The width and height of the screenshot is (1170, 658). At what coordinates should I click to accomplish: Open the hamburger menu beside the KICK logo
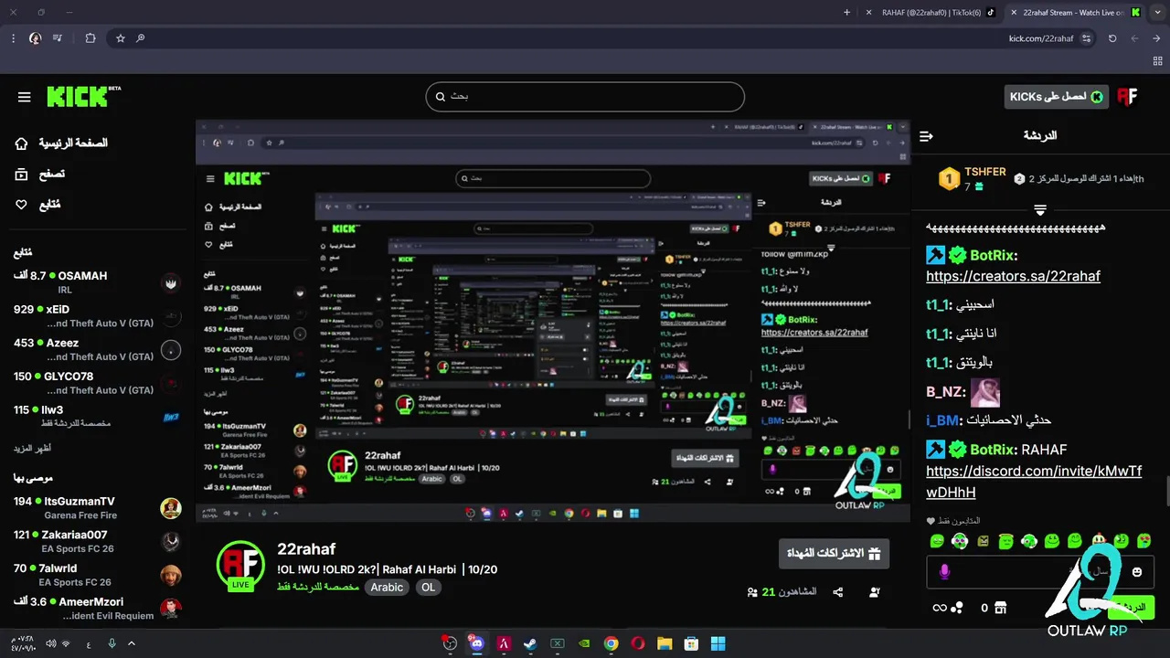tap(25, 97)
